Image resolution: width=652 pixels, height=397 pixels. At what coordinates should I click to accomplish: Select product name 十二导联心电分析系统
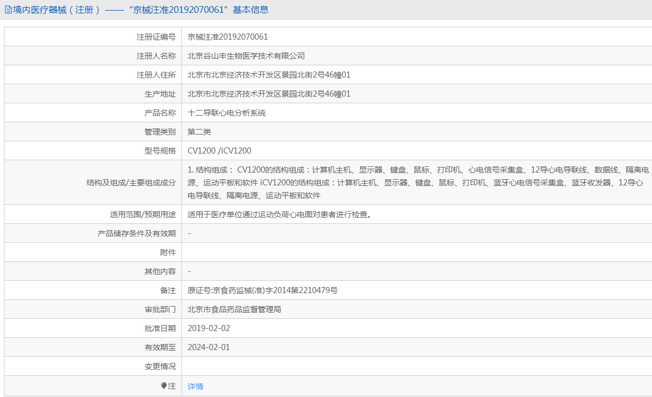pyautogui.click(x=227, y=113)
